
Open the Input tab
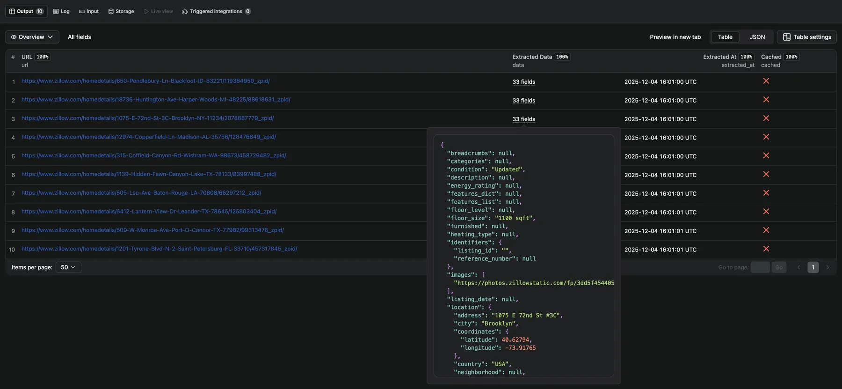[x=89, y=11]
